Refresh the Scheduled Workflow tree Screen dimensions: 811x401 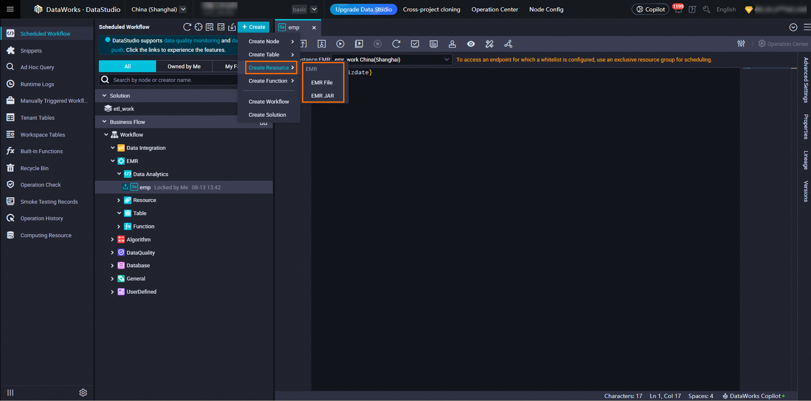pyautogui.click(x=187, y=27)
